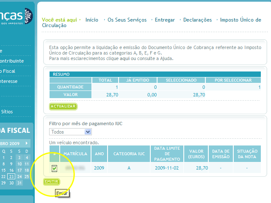The height and width of the screenshot is (203, 271).
Task: Click the EMITIR button
Action: 52,182
